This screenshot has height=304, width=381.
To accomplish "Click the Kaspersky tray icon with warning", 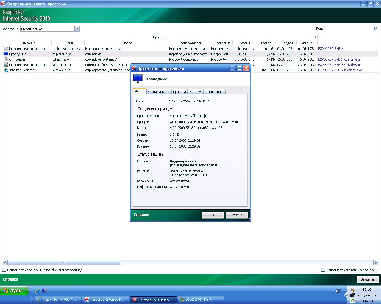I will pyautogui.click(x=353, y=290).
